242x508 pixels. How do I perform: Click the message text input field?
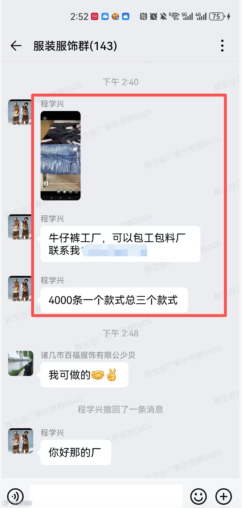[106, 496]
